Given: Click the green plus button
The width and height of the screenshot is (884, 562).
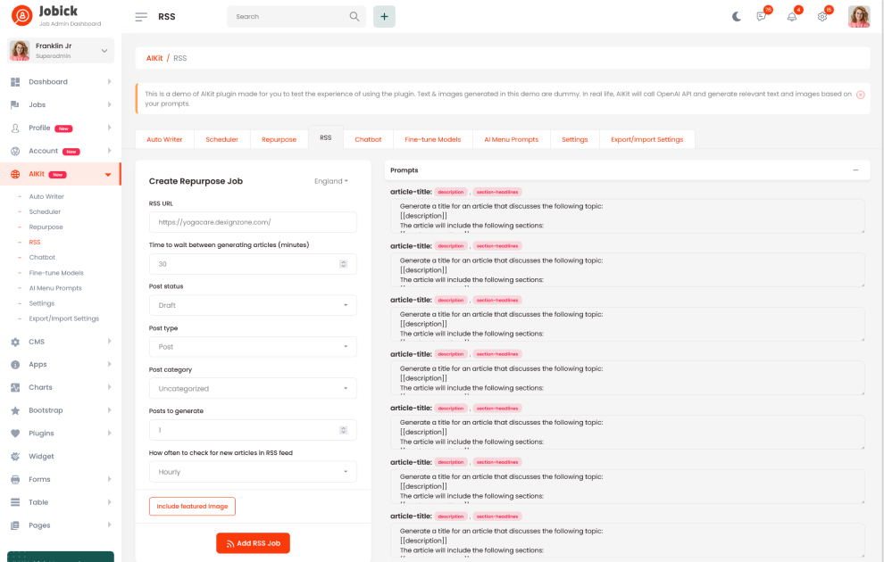Looking at the screenshot, I should point(384,17).
